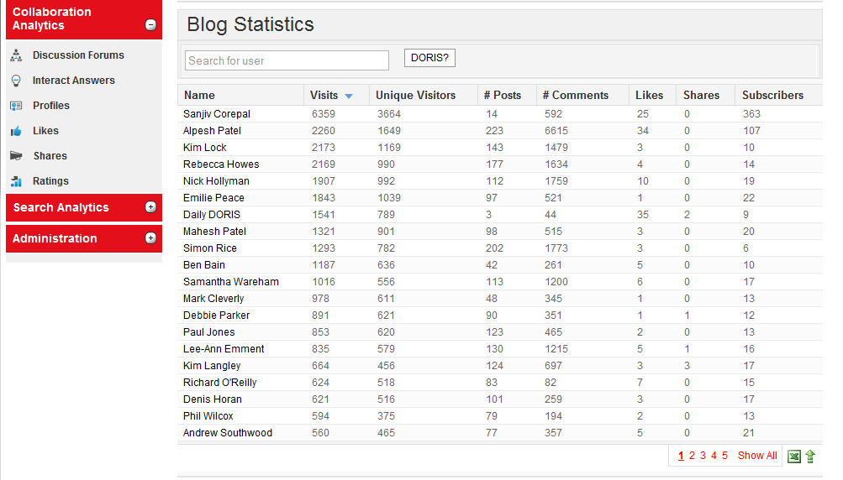Click Show All link
Screen dimensions: 843x480
pyautogui.click(x=757, y=456)
